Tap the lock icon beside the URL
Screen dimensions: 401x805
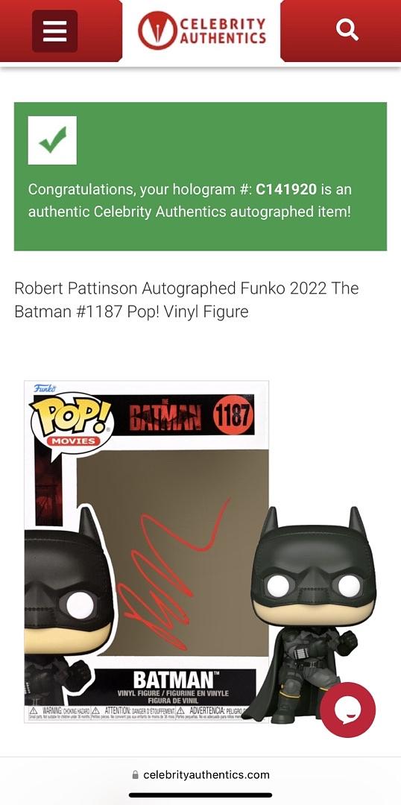point(136,774)
